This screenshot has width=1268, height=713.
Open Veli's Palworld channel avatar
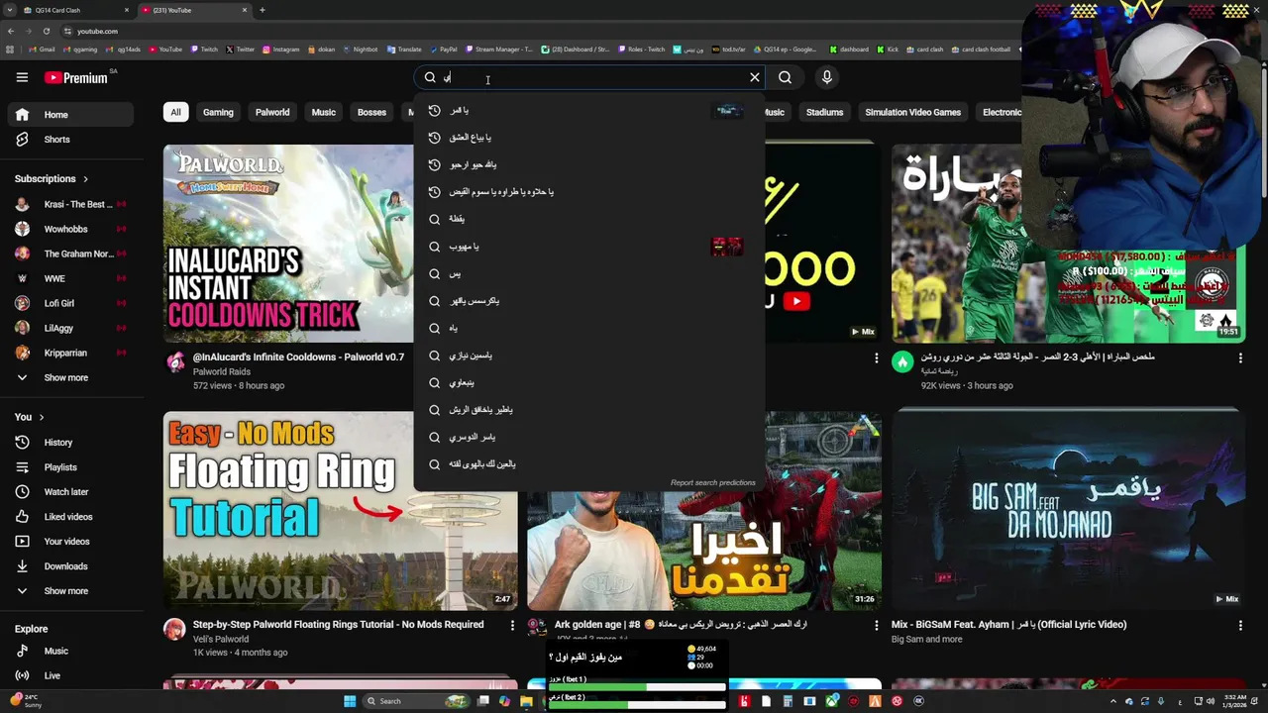click(174, 630)
